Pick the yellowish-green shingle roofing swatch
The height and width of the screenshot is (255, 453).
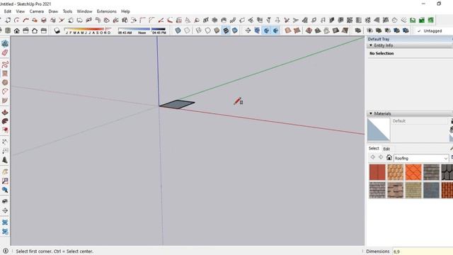tap(413, 190)
